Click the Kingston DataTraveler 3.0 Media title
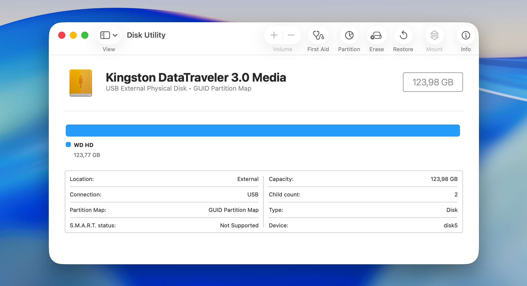This screenshot has height=286, width=527. (196, 77)
